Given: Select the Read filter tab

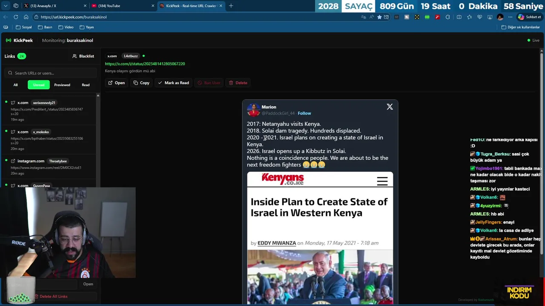Looking at the screenshot, I should coord(86,85).
